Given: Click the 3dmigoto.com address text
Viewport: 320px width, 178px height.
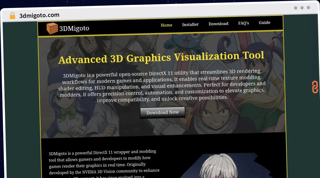Looking at the screenshot, I should pyautogui.click(x=39, y=15).
